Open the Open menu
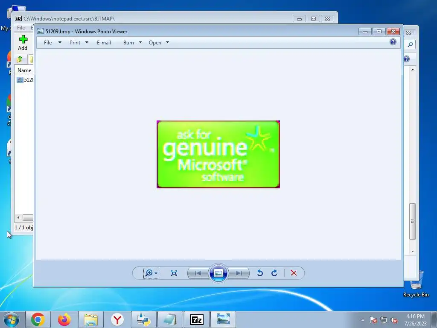 click(x=155, y=43)
